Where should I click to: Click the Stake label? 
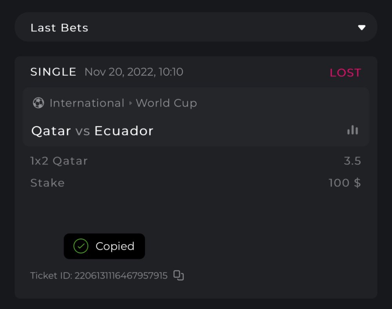[x=47, y=183]
